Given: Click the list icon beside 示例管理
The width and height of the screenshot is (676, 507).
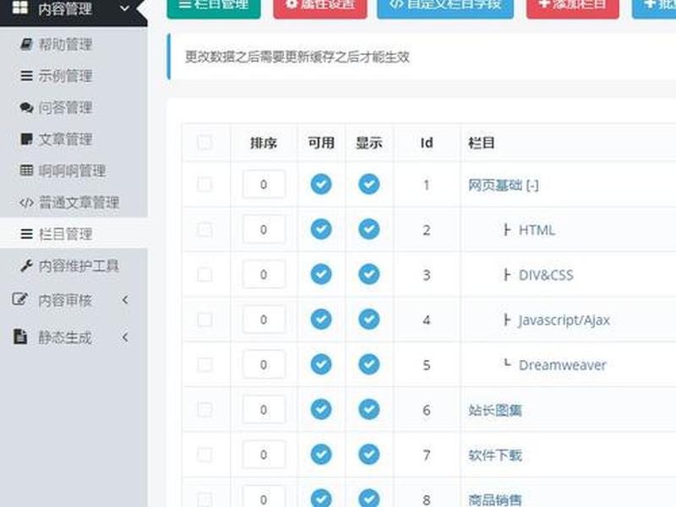Looking at the screenshot, I should tap(26, 76).
